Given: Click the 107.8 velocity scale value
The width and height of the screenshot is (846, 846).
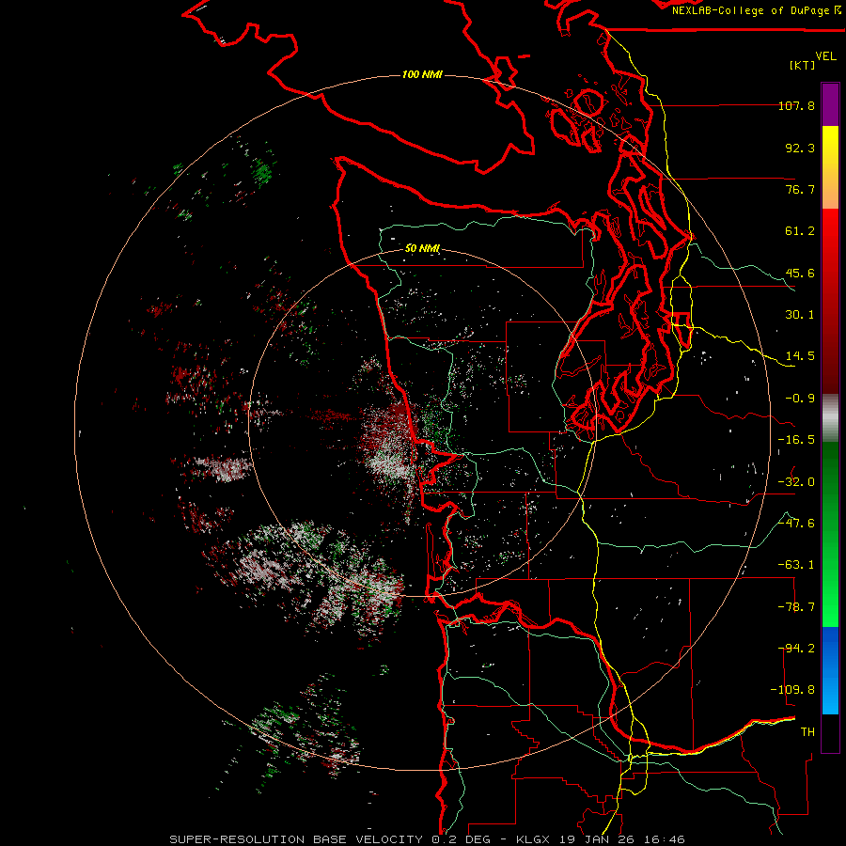Looking at the screenshot, I should tap(796, 105).
